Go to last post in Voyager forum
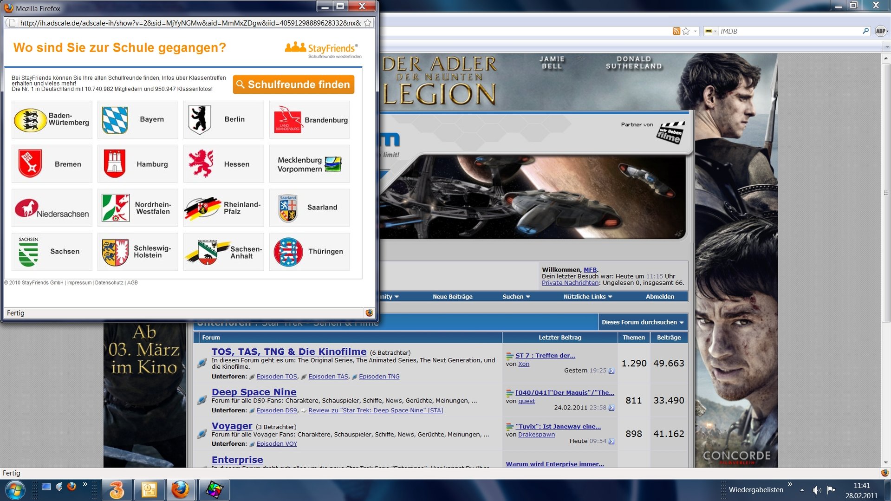The height and width of the screenshot is (501, 891). (x=611, y=442)
